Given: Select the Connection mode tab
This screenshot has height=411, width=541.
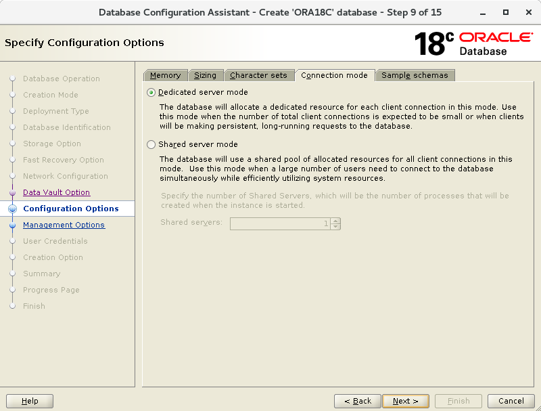Looking at the screenshot, I should click(334, 75).
